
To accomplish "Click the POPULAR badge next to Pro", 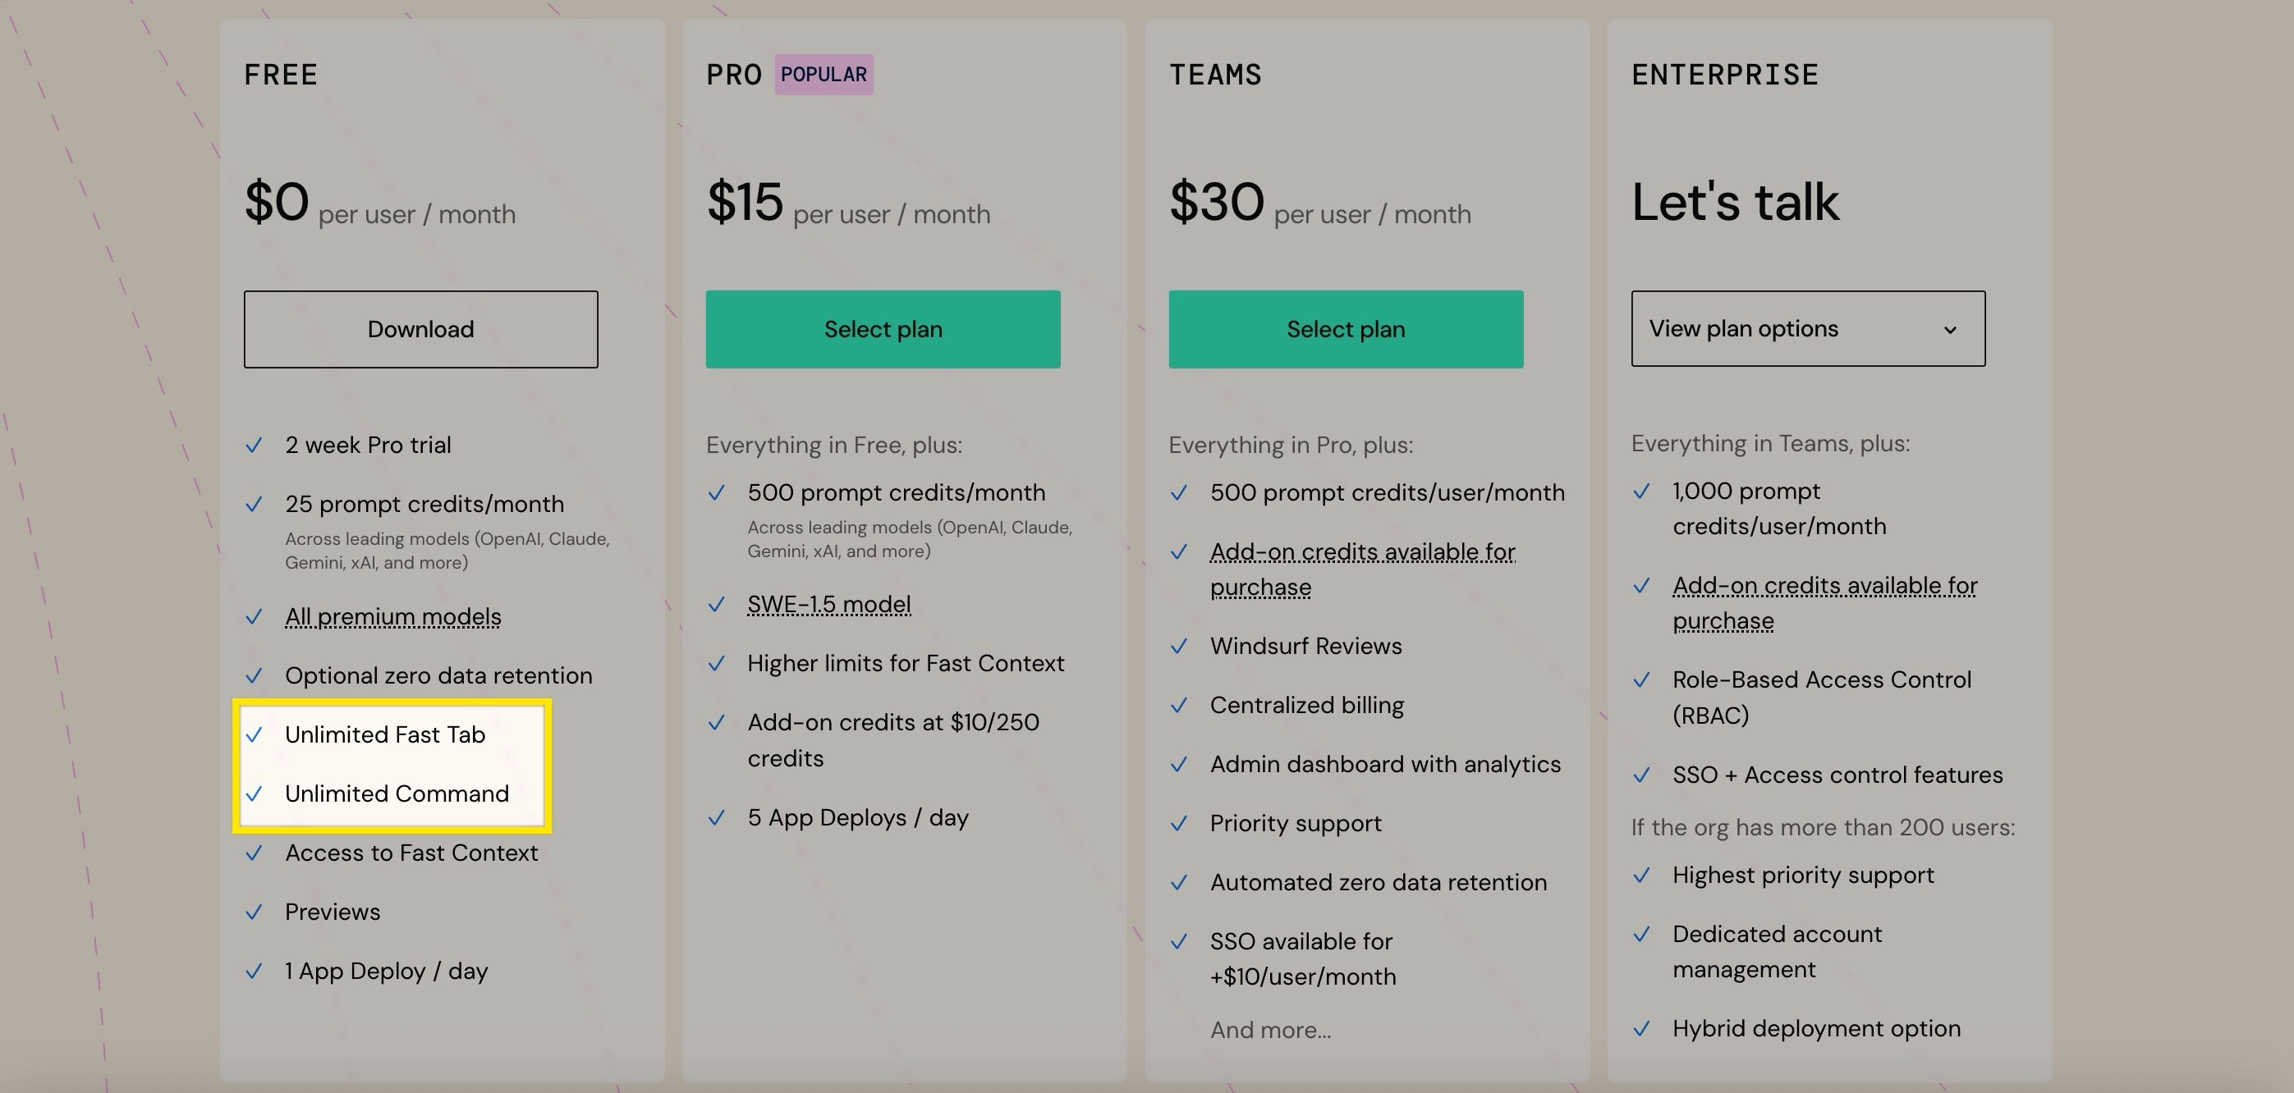I will [x=823, y=75].
